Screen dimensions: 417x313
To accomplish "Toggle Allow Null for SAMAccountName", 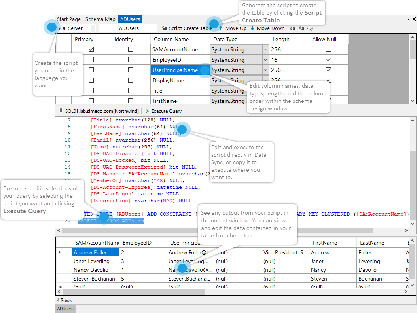I will (328, 49).
